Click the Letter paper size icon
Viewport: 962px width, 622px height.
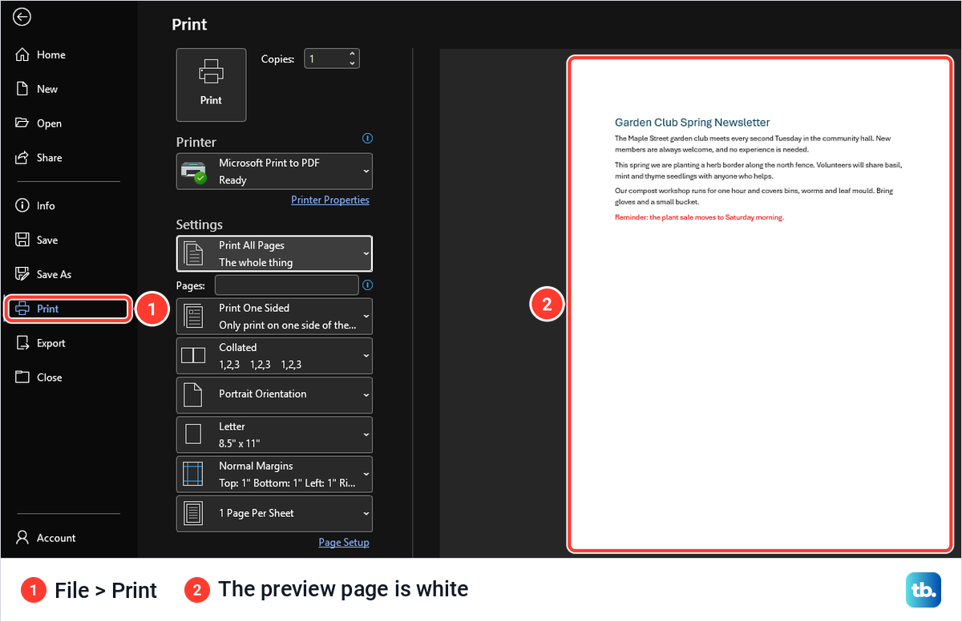(x=193, y=434)
